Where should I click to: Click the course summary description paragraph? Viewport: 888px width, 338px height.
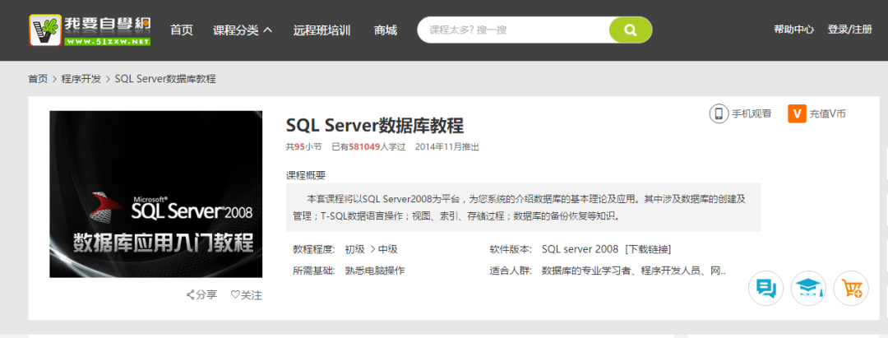coord(523,207)
